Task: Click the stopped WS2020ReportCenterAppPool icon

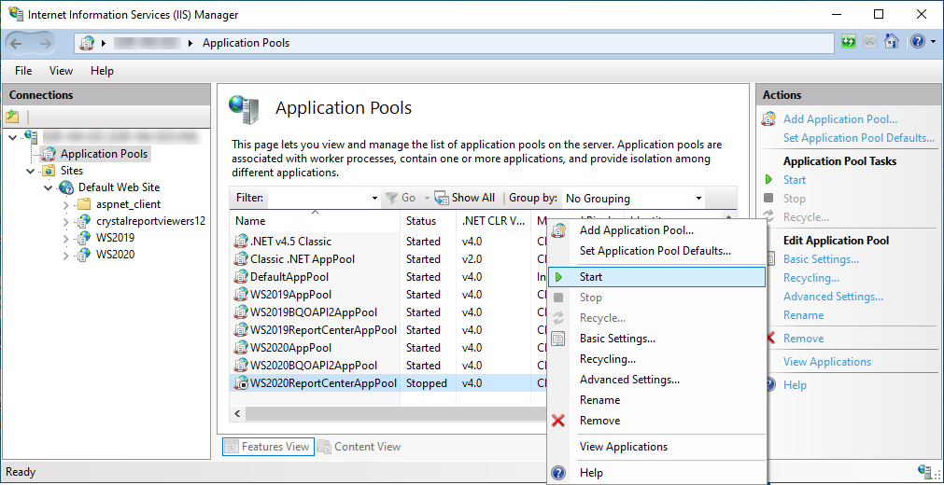Action: click(x=241, y=383)
